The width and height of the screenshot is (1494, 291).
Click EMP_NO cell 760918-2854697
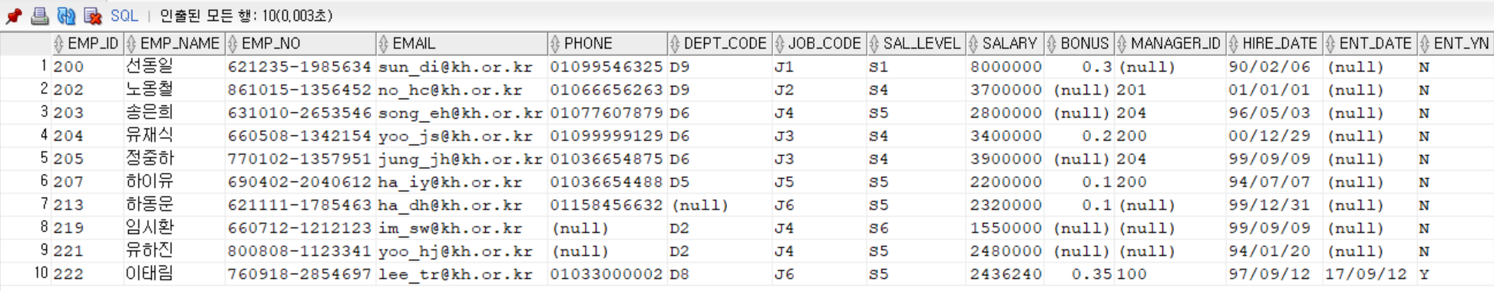(x=299, y=274)
